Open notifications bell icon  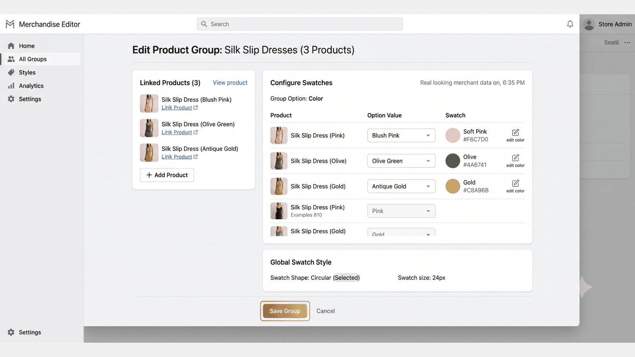pos(570,24)
